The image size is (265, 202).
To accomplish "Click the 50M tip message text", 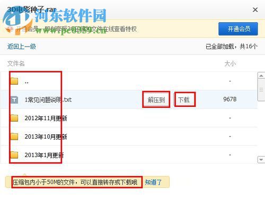I will pos(75,182).
